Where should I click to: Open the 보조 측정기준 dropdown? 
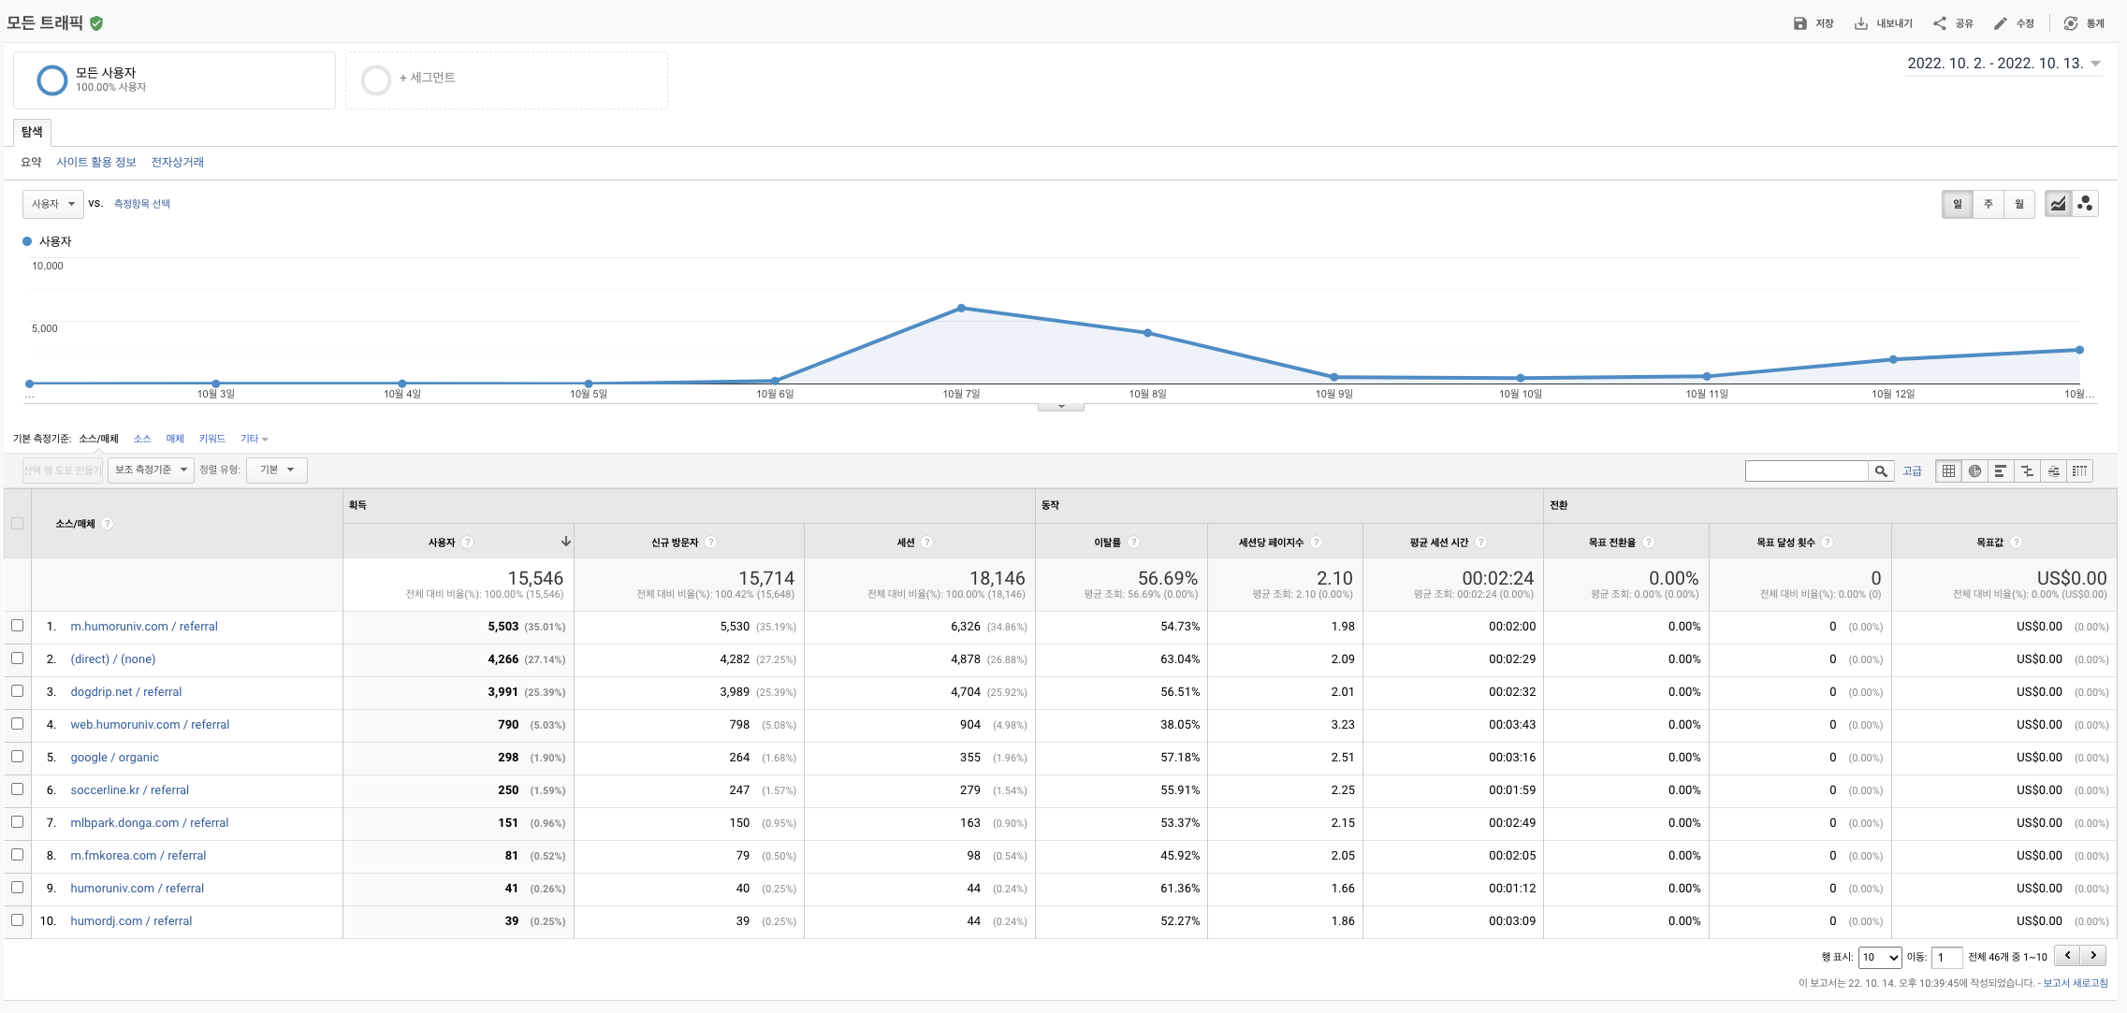coord(151,470)
